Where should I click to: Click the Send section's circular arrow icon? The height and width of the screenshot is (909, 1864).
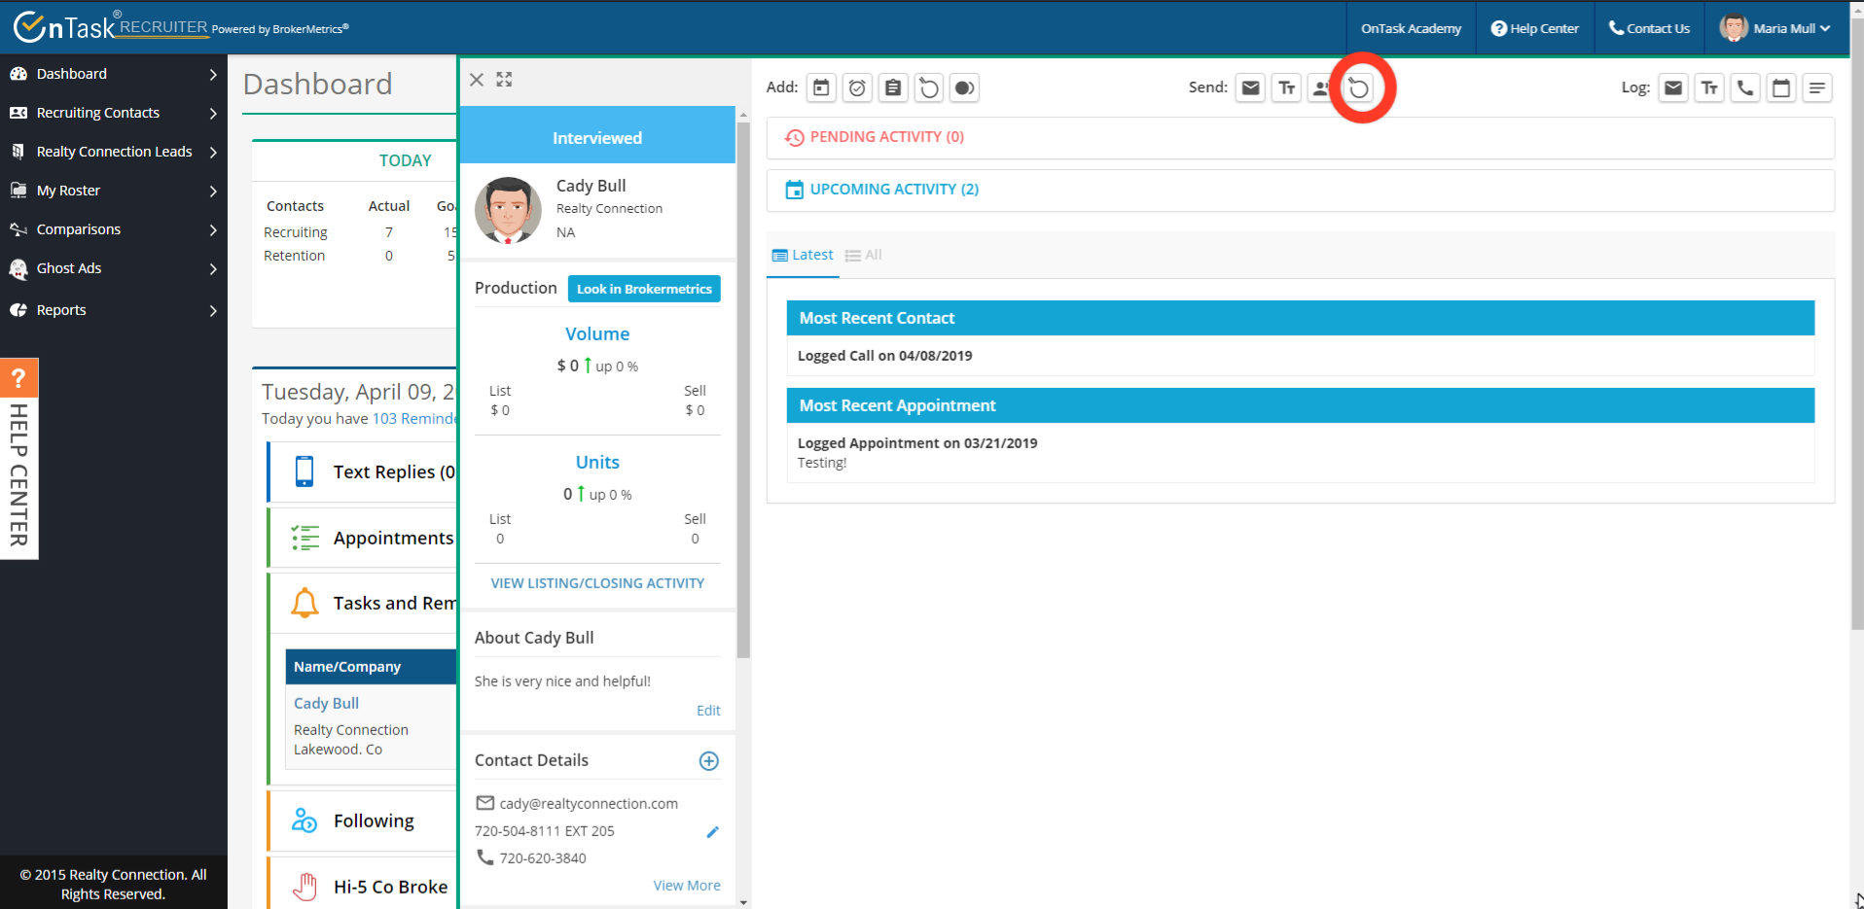coord(1359,88)
